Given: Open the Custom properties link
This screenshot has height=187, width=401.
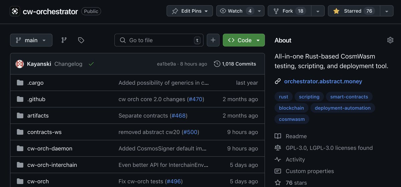Looking at the screenshot, I should click(310, 171).
